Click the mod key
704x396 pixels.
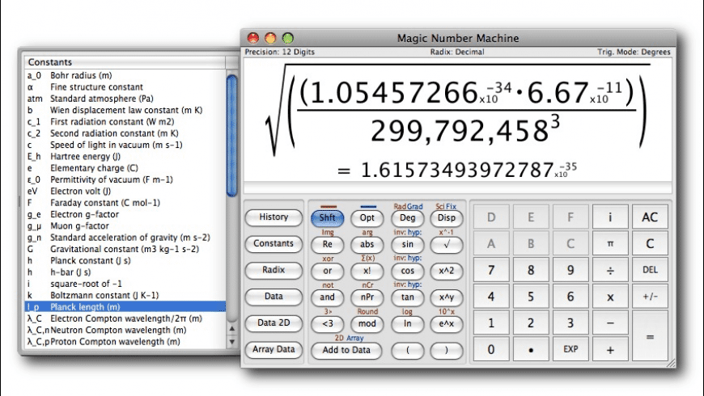point(367,324)
